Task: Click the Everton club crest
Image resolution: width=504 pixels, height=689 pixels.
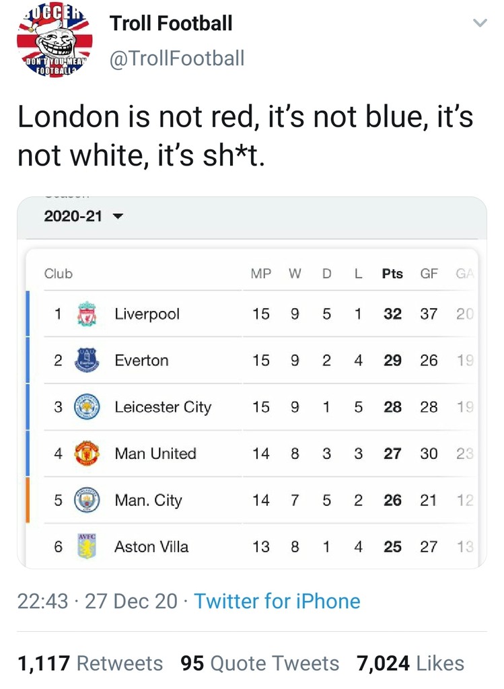Action: [x=87, y=361]
